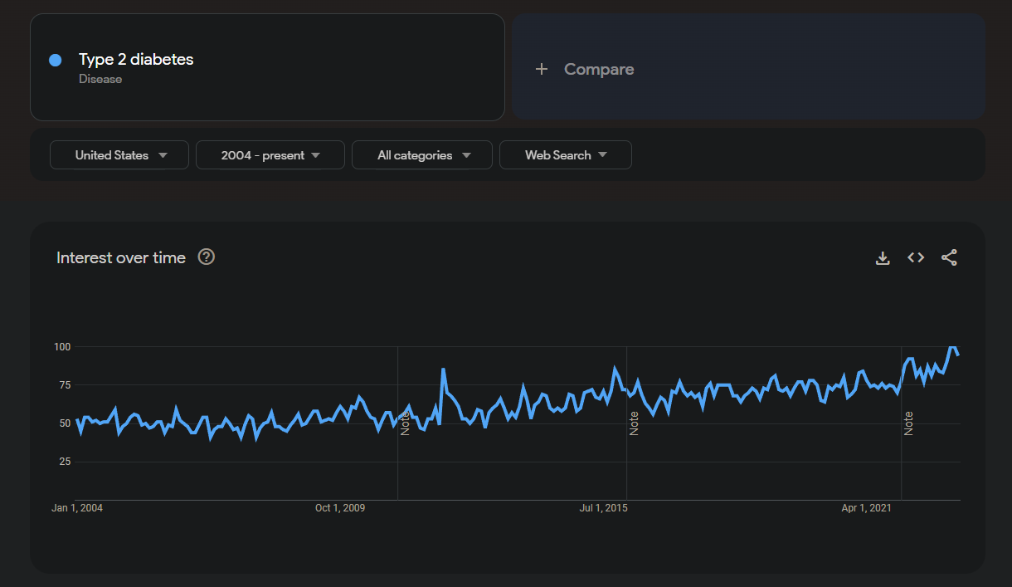The height and width of the screenshot is (587, 1012).
Task: Open the 2004 - present time range dropdown
Action: [270, 155]
